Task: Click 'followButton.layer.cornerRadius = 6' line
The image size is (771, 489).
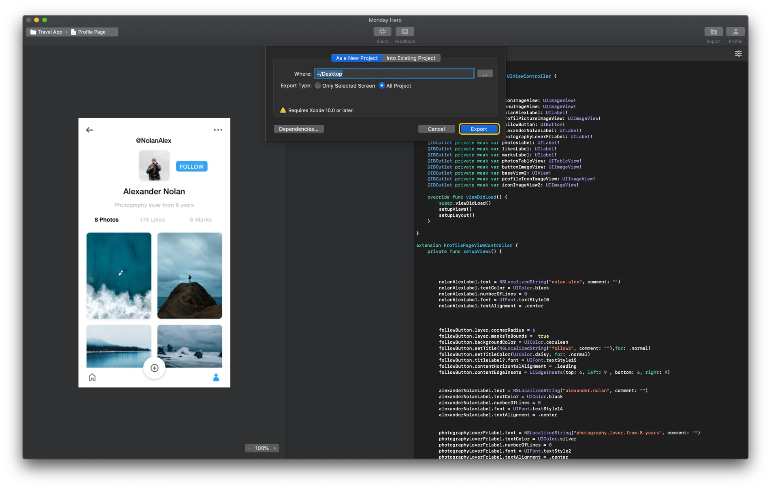Action: click(x=487, y=330)
